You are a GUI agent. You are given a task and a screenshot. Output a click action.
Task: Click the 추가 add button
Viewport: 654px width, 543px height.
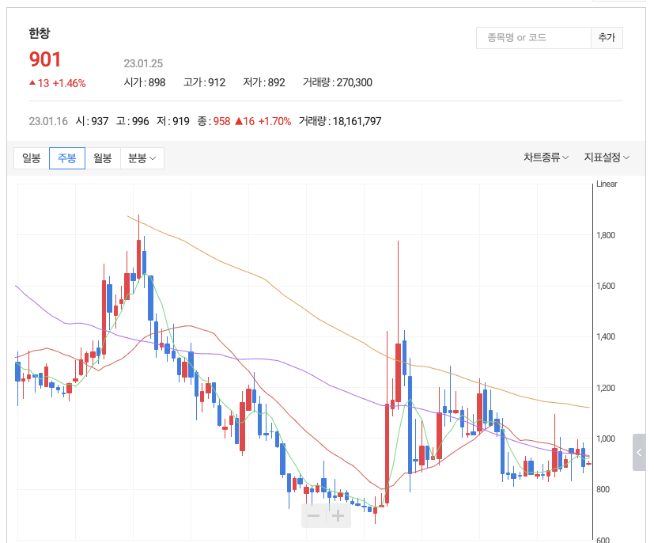point(607,38)
